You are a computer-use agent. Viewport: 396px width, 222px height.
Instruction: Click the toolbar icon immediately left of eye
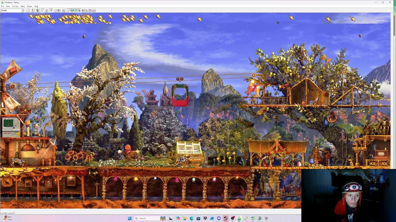click(x=55, y=10)
